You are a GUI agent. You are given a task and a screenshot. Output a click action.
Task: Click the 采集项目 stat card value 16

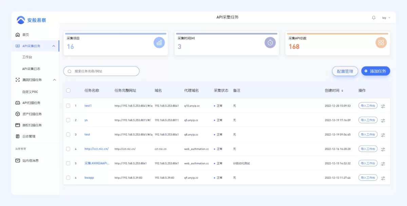(x=70, y=46)
